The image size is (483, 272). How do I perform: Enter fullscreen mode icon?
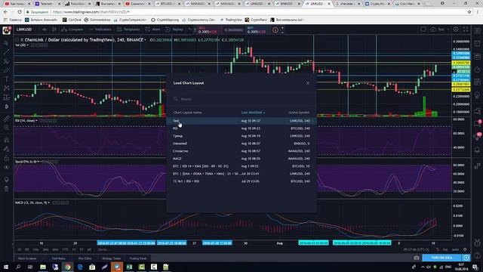click(466, 29)
